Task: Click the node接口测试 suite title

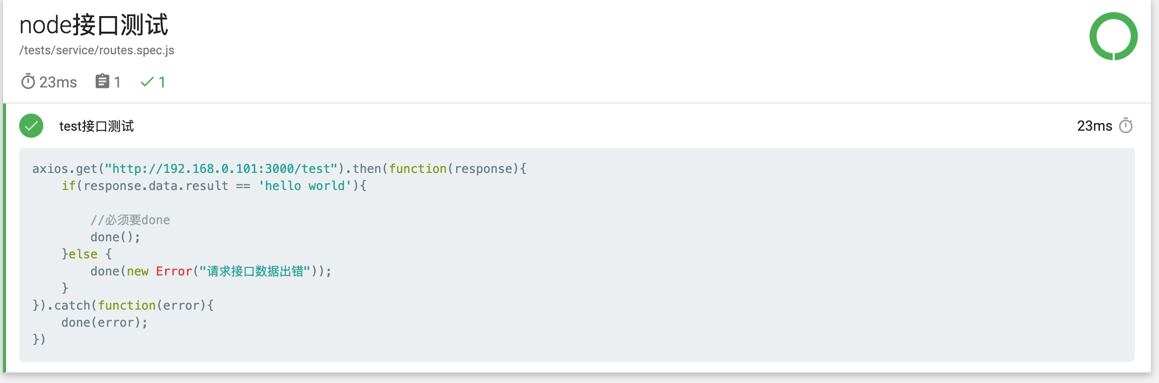Action: (x=94, y=25)
